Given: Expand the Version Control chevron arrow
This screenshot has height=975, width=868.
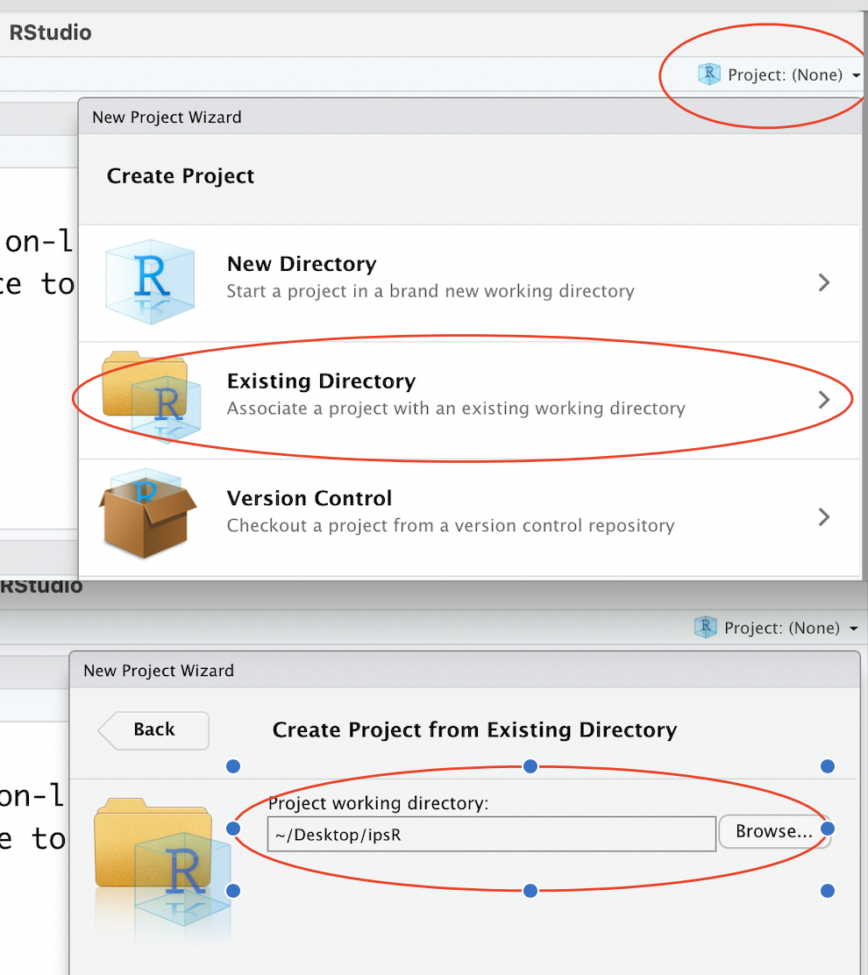Looking at the screenshot, I should 823,516.
